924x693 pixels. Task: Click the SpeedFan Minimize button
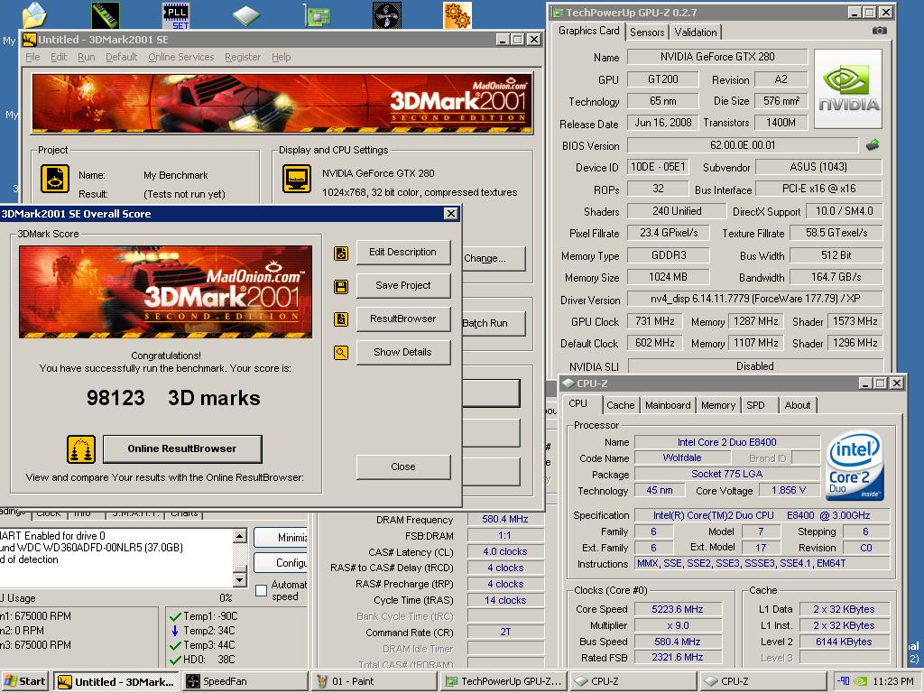click(282, 538)
